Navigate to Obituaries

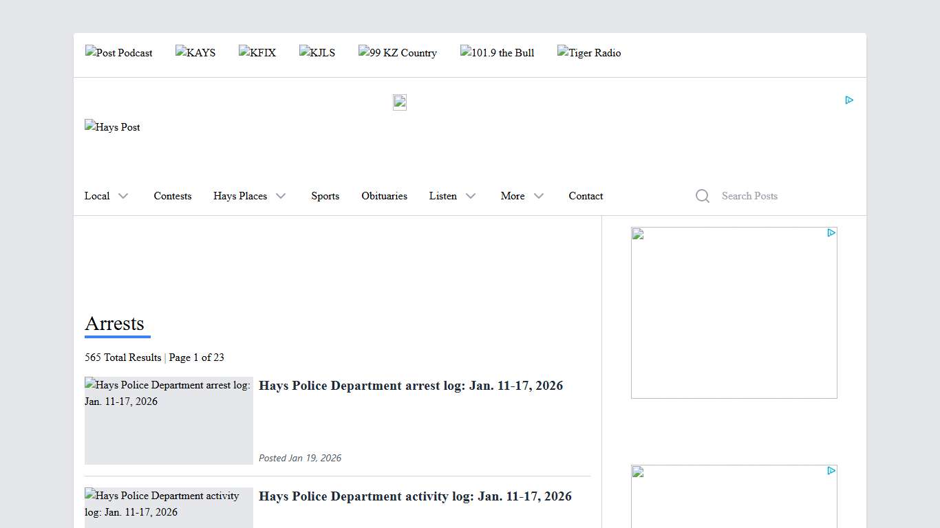pos(384,196)
